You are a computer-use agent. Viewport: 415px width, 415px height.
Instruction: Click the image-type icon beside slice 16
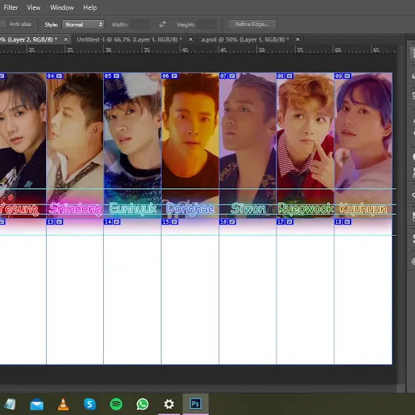click(x=232, y=222)
